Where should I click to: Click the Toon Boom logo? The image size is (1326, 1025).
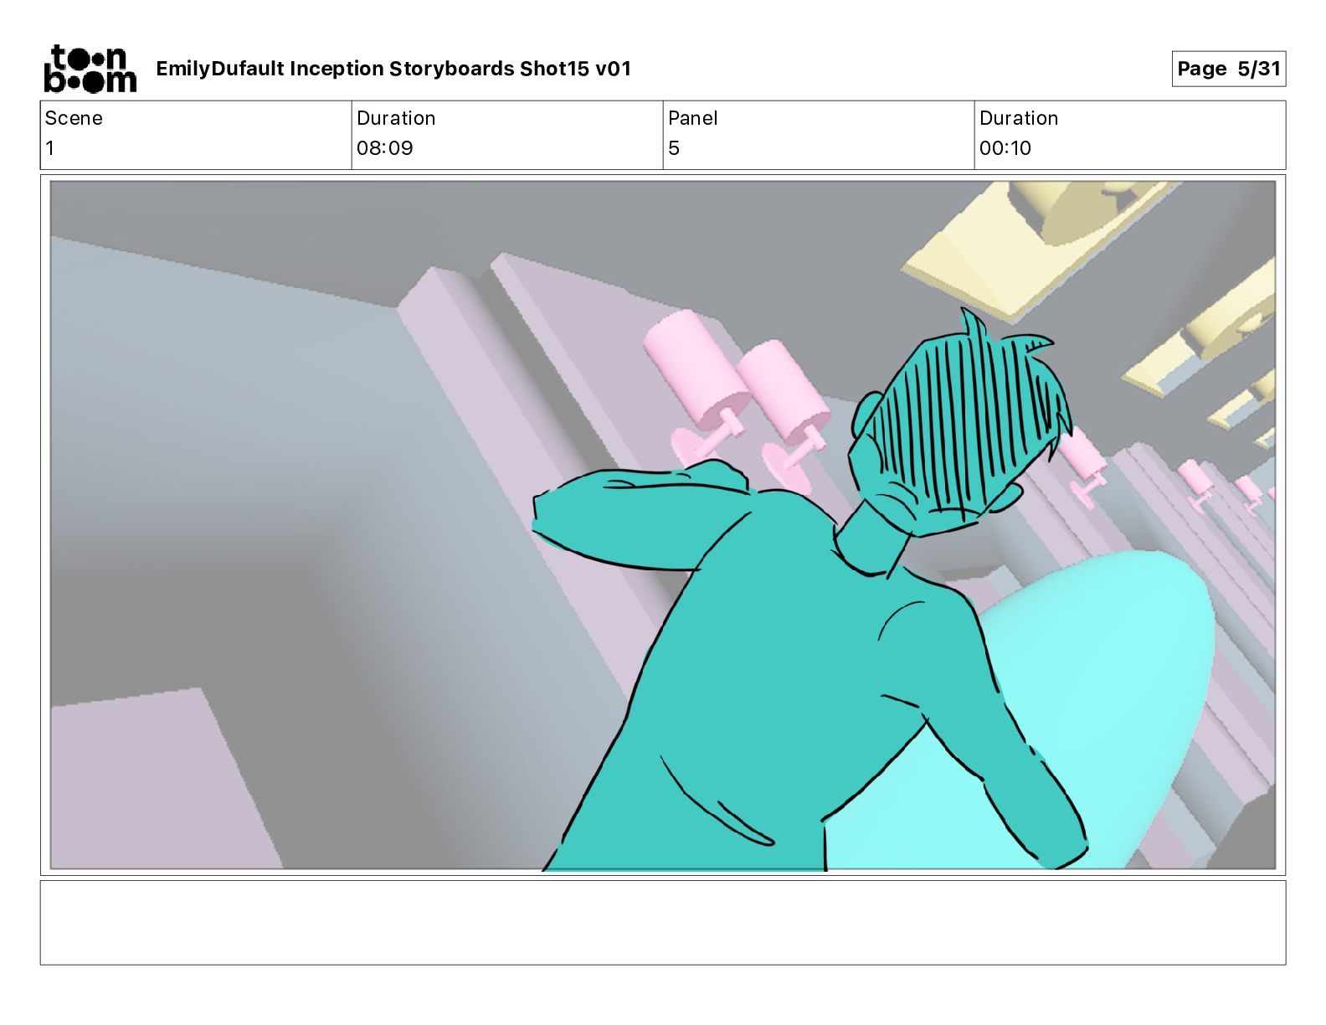(90, 69)
